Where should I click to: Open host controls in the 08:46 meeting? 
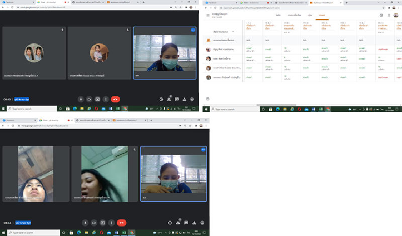(203, 222)
